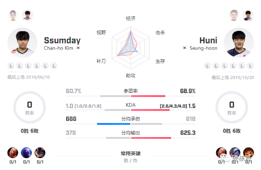
Task: Open Ssumday player name link
Action: click(62, 40)
